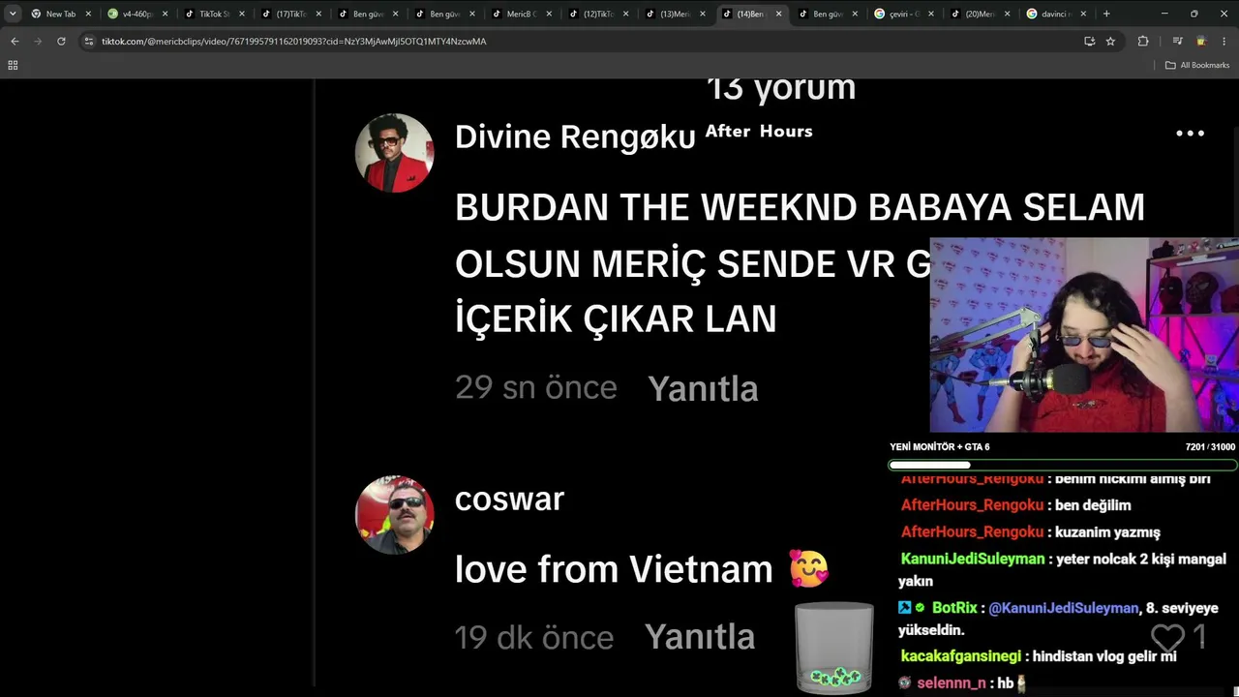Close the TikTok St tab
This screenshot has height=697, width=1239.
pos(242,14)
